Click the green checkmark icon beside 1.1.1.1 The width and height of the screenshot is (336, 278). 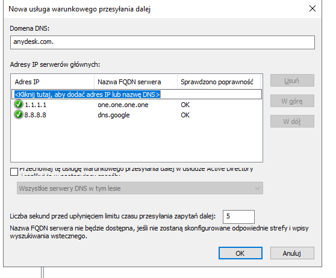point(19,105)
